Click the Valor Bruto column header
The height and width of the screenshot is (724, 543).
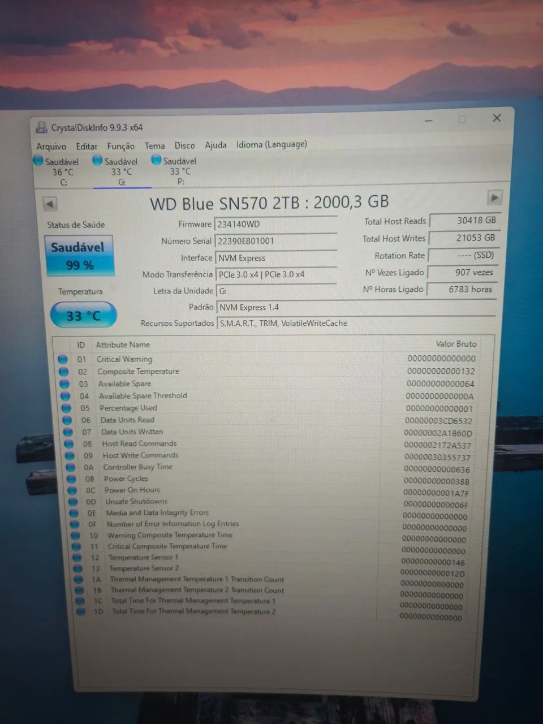click(456, 344)
